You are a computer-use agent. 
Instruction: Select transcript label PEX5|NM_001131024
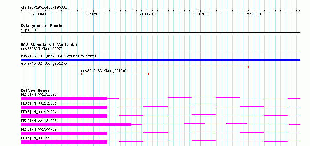click(x=39, y=112)
